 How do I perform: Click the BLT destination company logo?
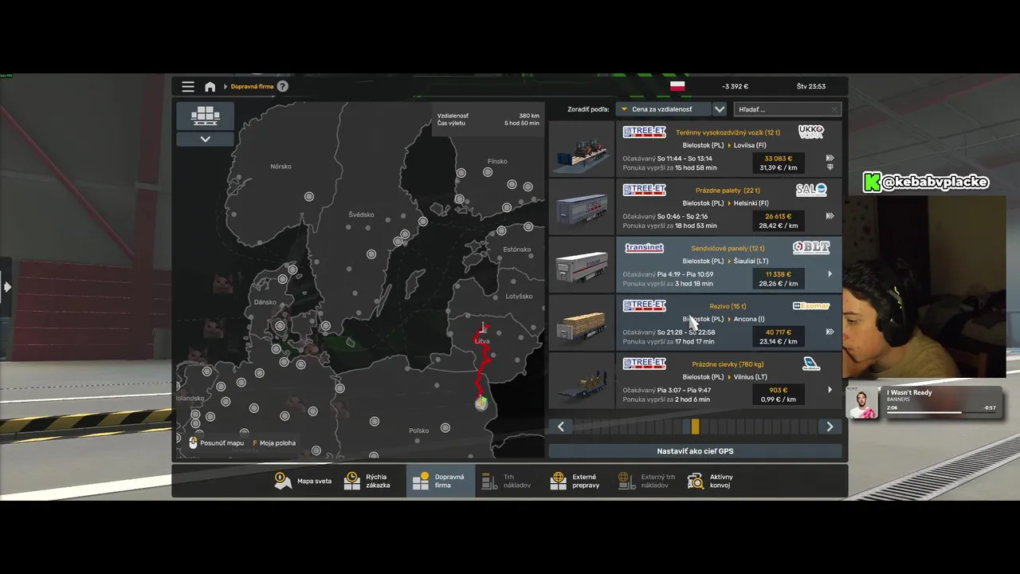click(811, 248)
